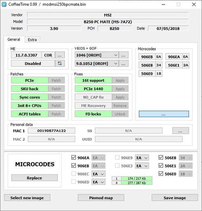Click the Model field B250 PC MATE (MS-7A72)

[x=108, y=22]
